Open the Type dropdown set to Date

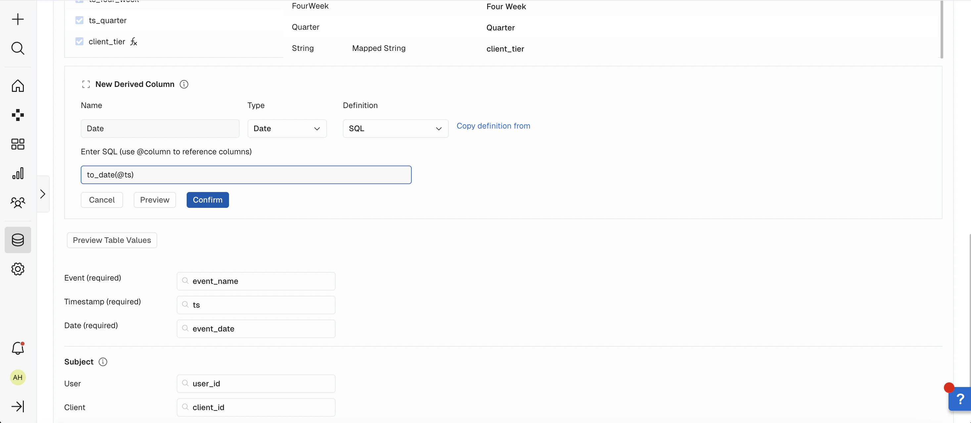(x=287, y=129)
